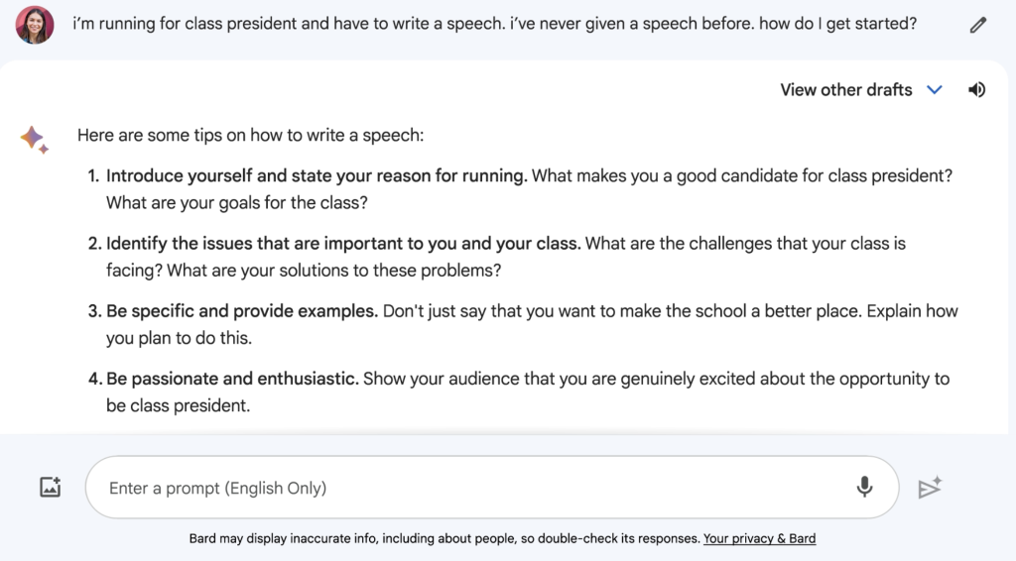1016x561 pixels.
Task: Open the Your privacy & Bard link
Action: (759, 539)
